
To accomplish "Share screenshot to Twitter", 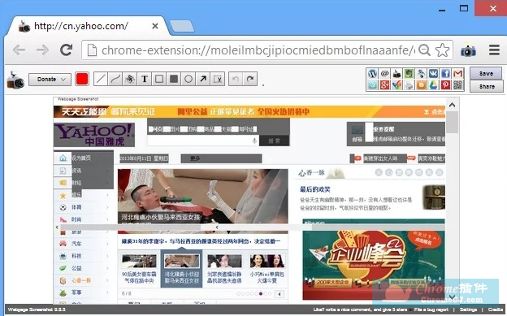I will point(372,85).
